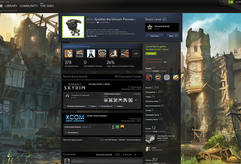Open the white star figure achievement icon
241x164 pixels.
[x=91, y=54]
